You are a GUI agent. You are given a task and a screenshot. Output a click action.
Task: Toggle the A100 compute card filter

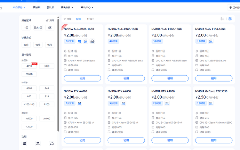tap(29, 88)
